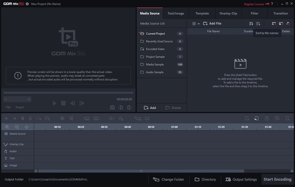Image resolution: width=295 pixels, height=187 pixels.
Task: Expand the Project Sample folder
Action: point(155,57)
